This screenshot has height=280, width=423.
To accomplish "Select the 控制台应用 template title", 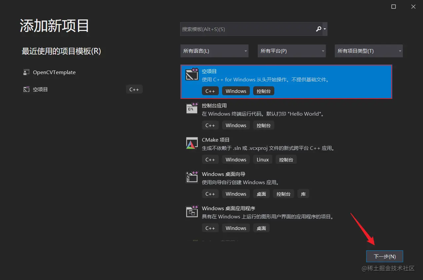I will 214,105.
